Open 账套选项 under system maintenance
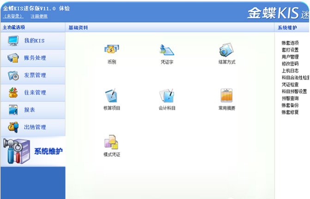Image resolution: width=310 pixels, height=199 pixels. 290,43
